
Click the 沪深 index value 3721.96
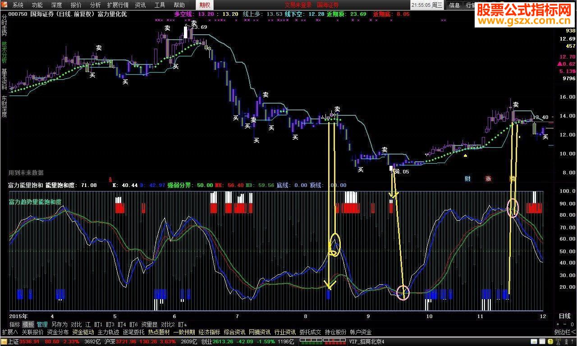click(126, 342)
